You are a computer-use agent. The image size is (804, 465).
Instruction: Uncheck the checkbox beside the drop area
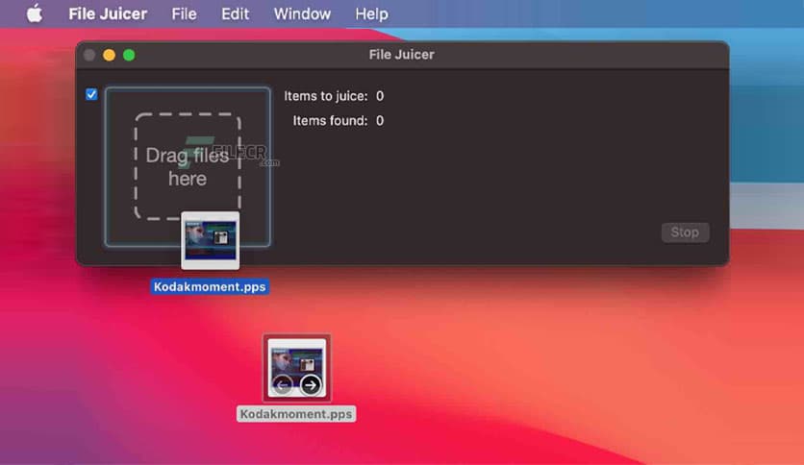[x=91, y=94]
